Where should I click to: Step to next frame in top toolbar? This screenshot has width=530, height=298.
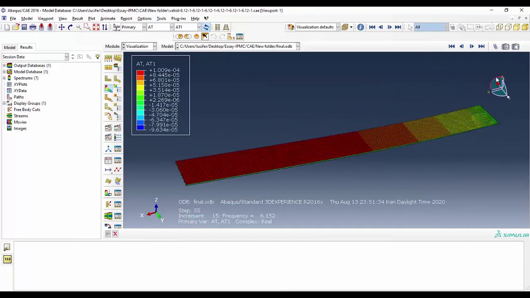tap(389, 27)
